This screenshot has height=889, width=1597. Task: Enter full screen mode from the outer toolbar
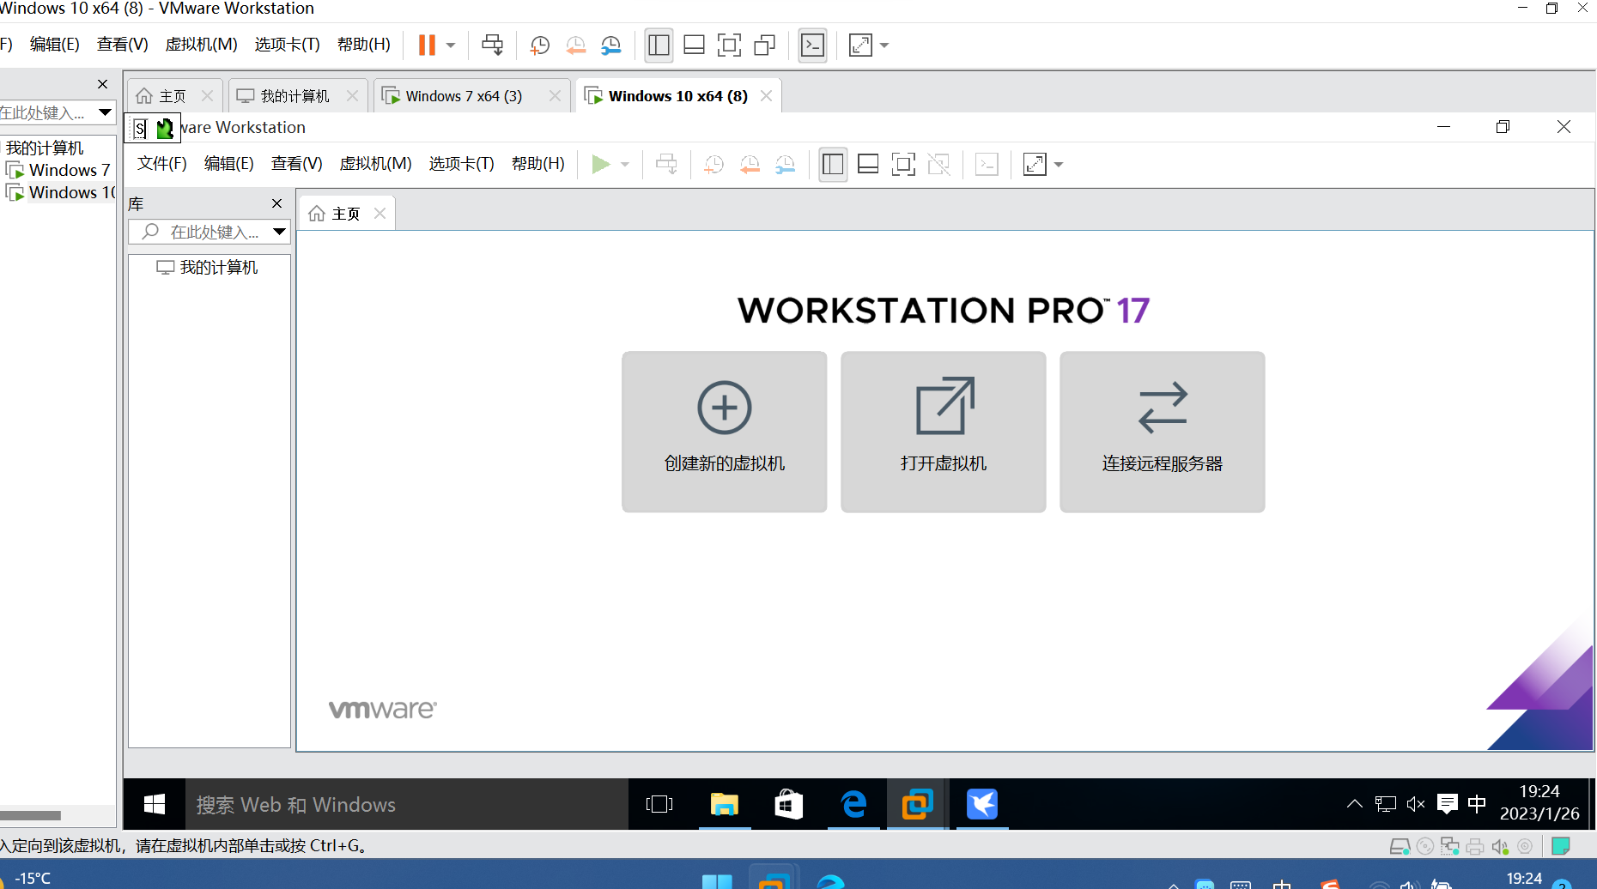(x=729, y=45)
